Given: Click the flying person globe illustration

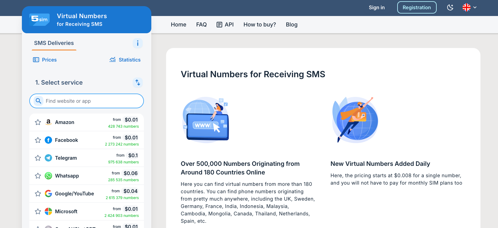Looking at the screenshot, I should (x=355, y=120).
